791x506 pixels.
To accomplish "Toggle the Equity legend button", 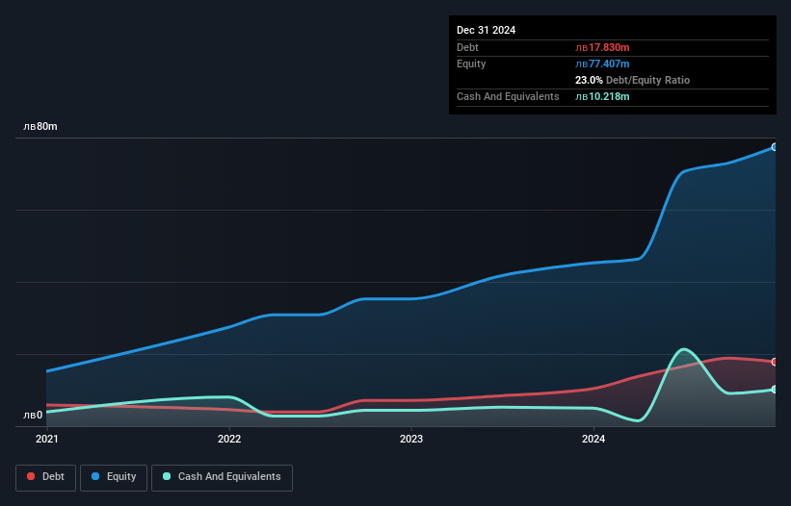I will pyautogui.click(x=114, y=477).
